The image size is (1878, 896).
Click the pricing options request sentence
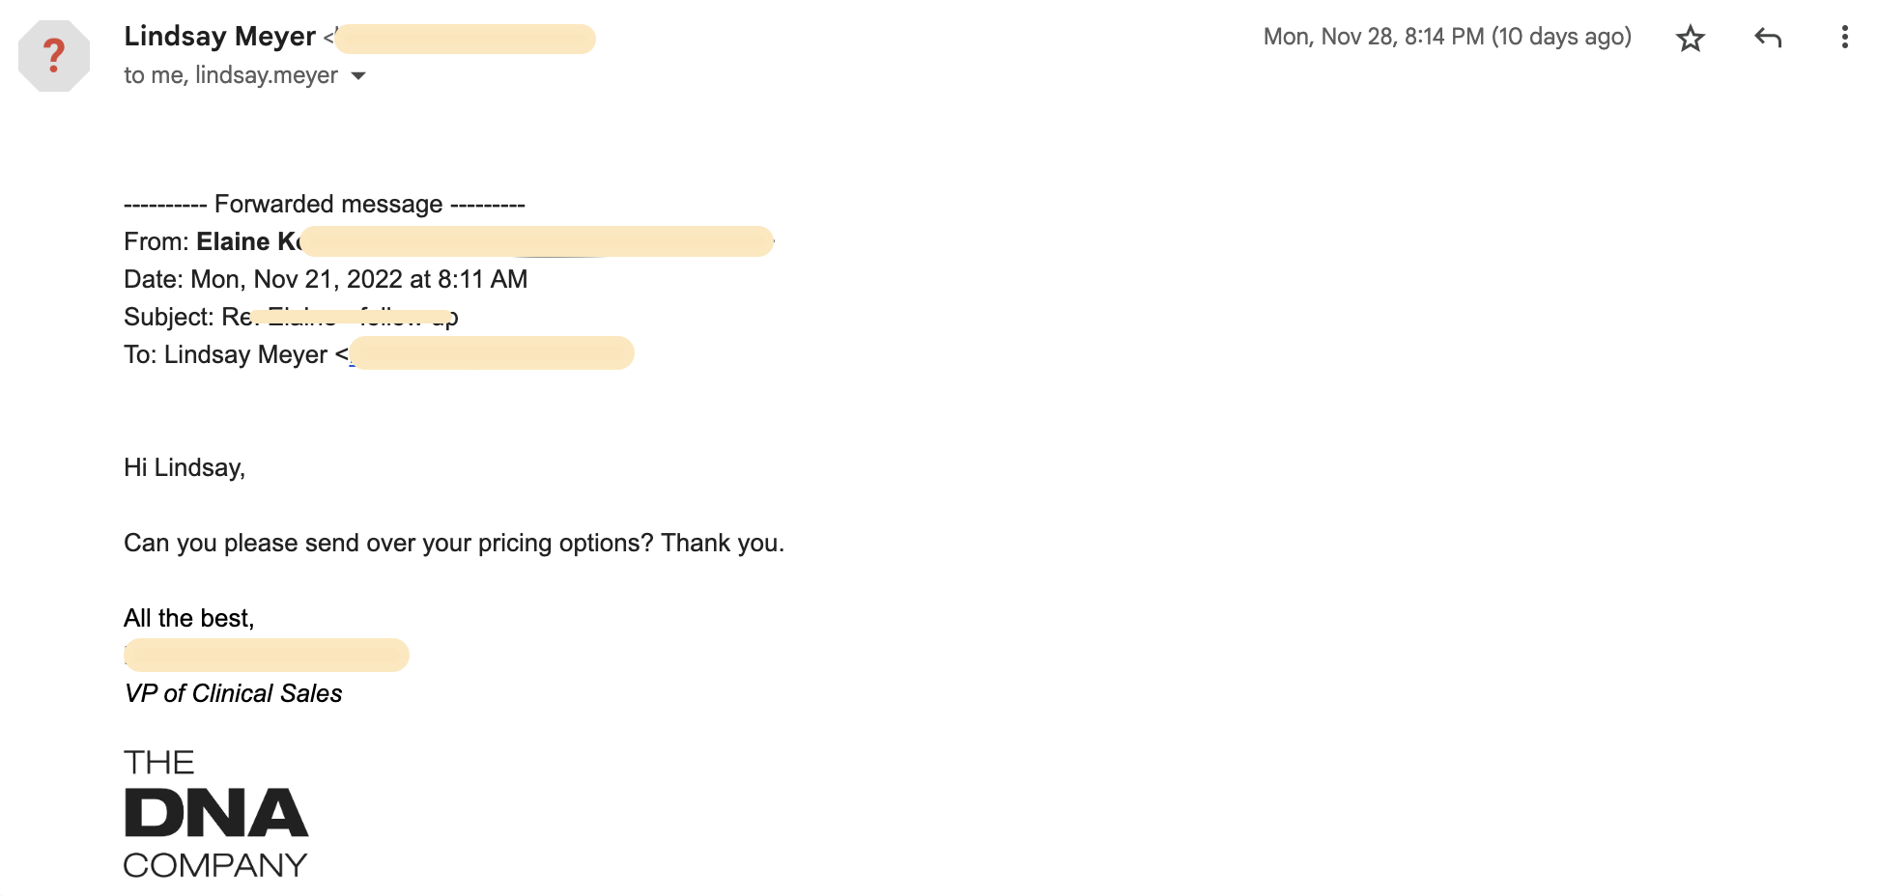tap(454, 543)
